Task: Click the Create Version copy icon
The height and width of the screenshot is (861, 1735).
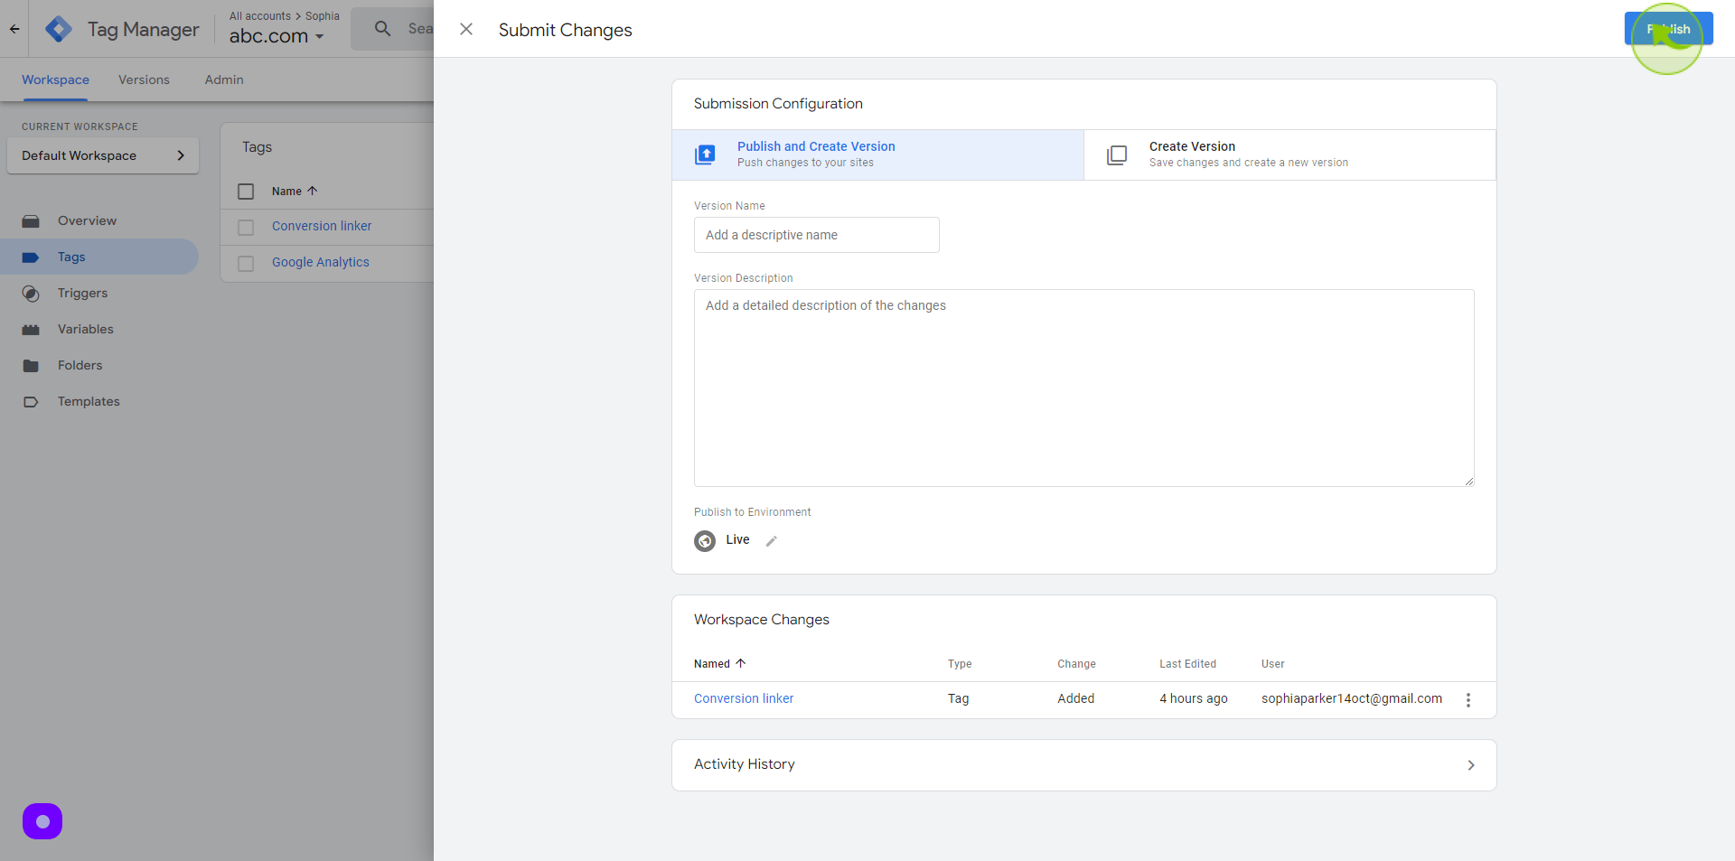Action: [1117, 154]
